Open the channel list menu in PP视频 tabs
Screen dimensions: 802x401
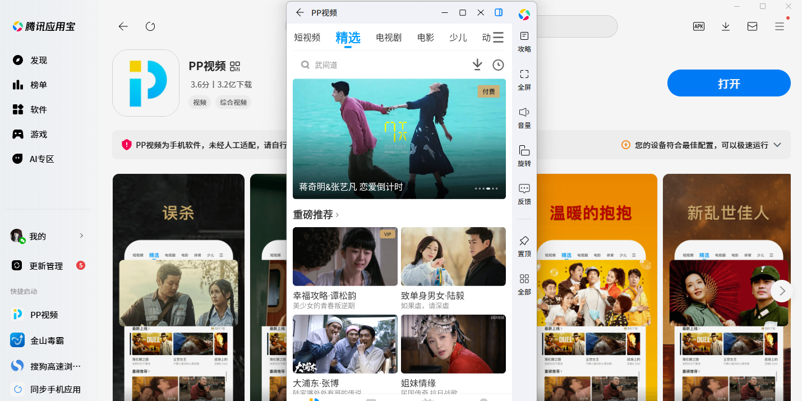click(498, 38)
